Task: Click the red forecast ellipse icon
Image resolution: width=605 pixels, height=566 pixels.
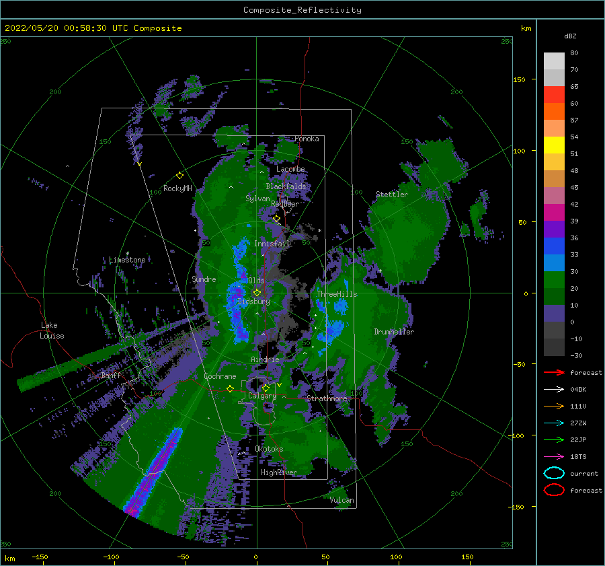Action: 554,490
